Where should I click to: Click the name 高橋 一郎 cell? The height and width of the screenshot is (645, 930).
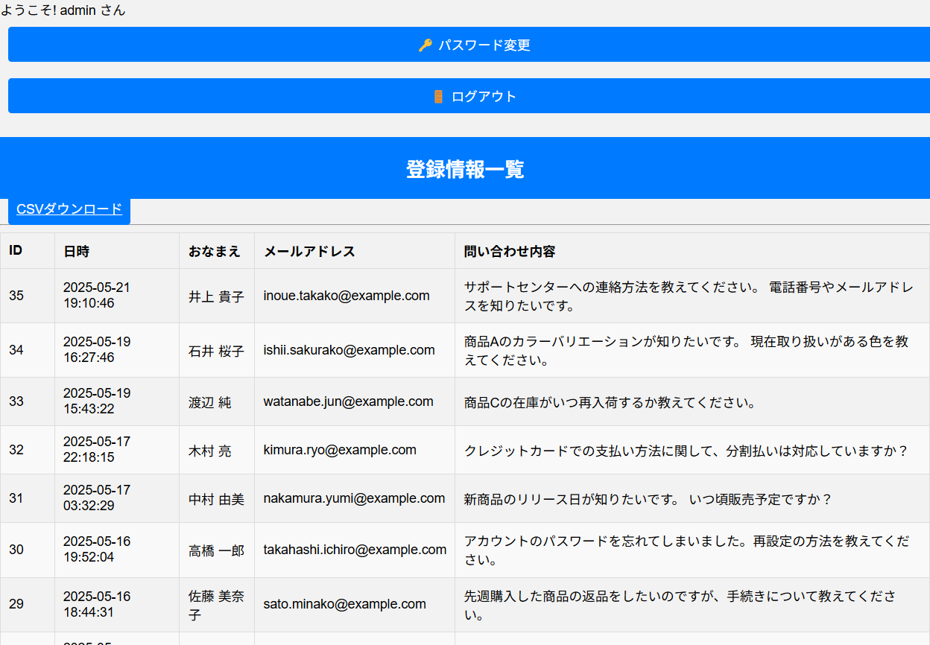[x=216, y=550]
